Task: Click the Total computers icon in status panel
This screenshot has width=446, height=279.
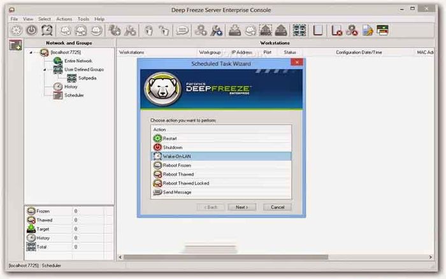Action: point(31,247)
